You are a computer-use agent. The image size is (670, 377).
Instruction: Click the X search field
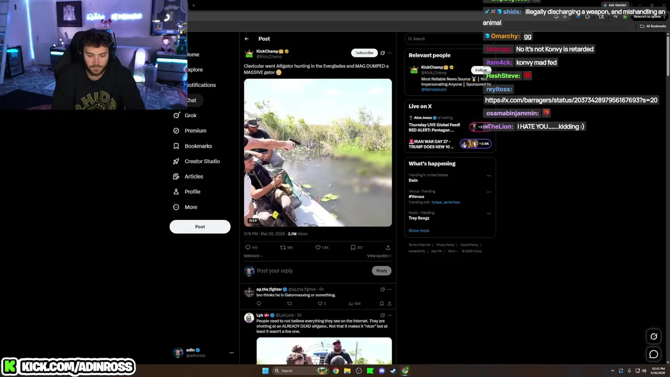click(449, 39)
